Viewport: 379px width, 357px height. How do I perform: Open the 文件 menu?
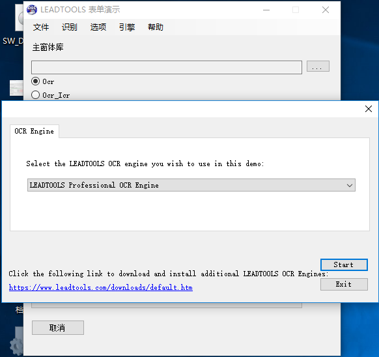click(x=41, y=27)
